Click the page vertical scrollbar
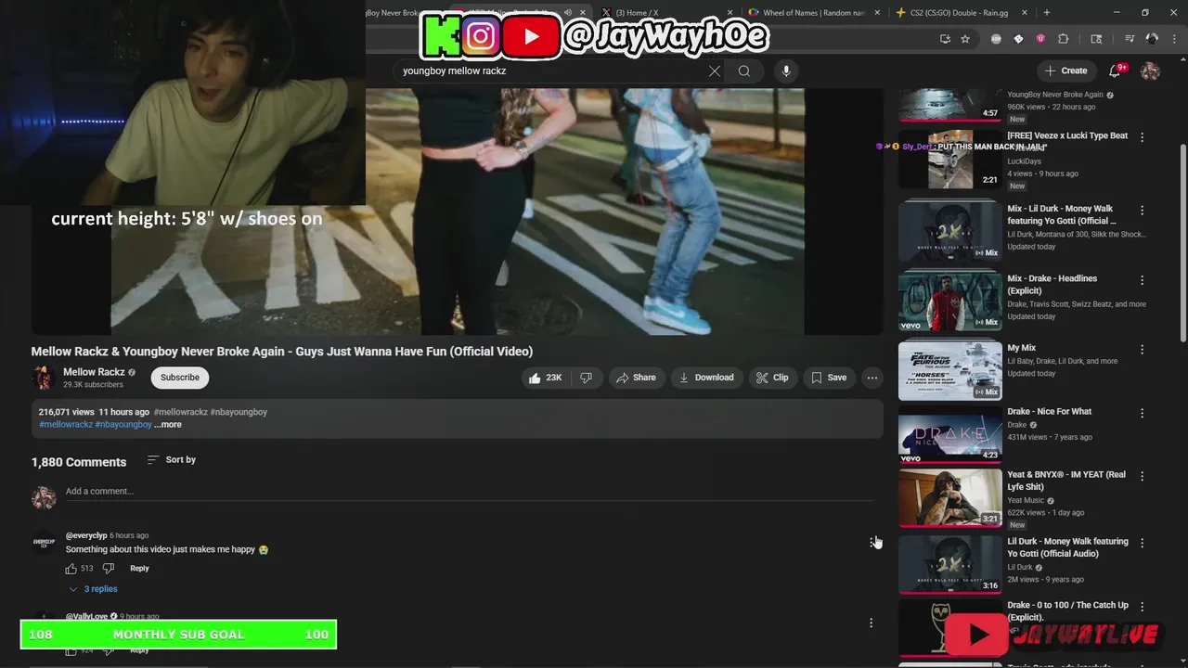 [x=1182, y=243]
